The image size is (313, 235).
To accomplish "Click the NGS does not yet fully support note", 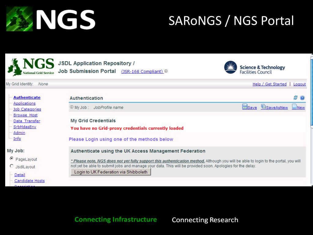I will [x=138, y=161].
